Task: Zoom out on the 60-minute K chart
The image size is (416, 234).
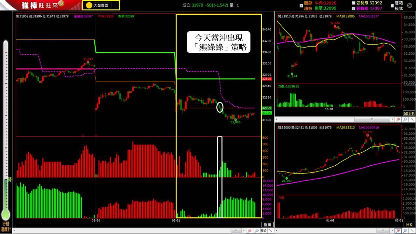Action: tap(406, 119)
